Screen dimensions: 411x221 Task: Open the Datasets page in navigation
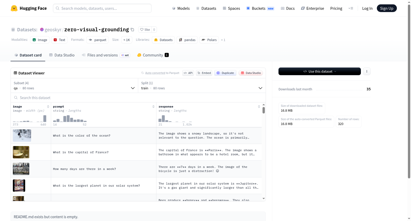(x=206, y=8)
